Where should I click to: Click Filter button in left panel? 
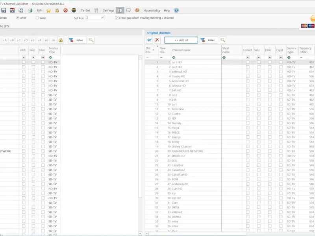point(77,40)
